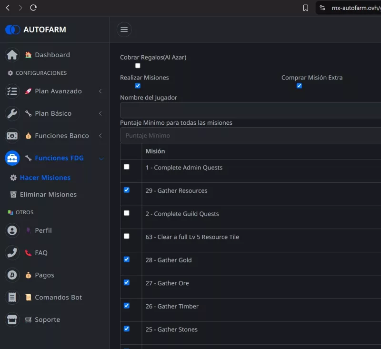
Task: Open the Perfil menu item
Action: point(43,230)
